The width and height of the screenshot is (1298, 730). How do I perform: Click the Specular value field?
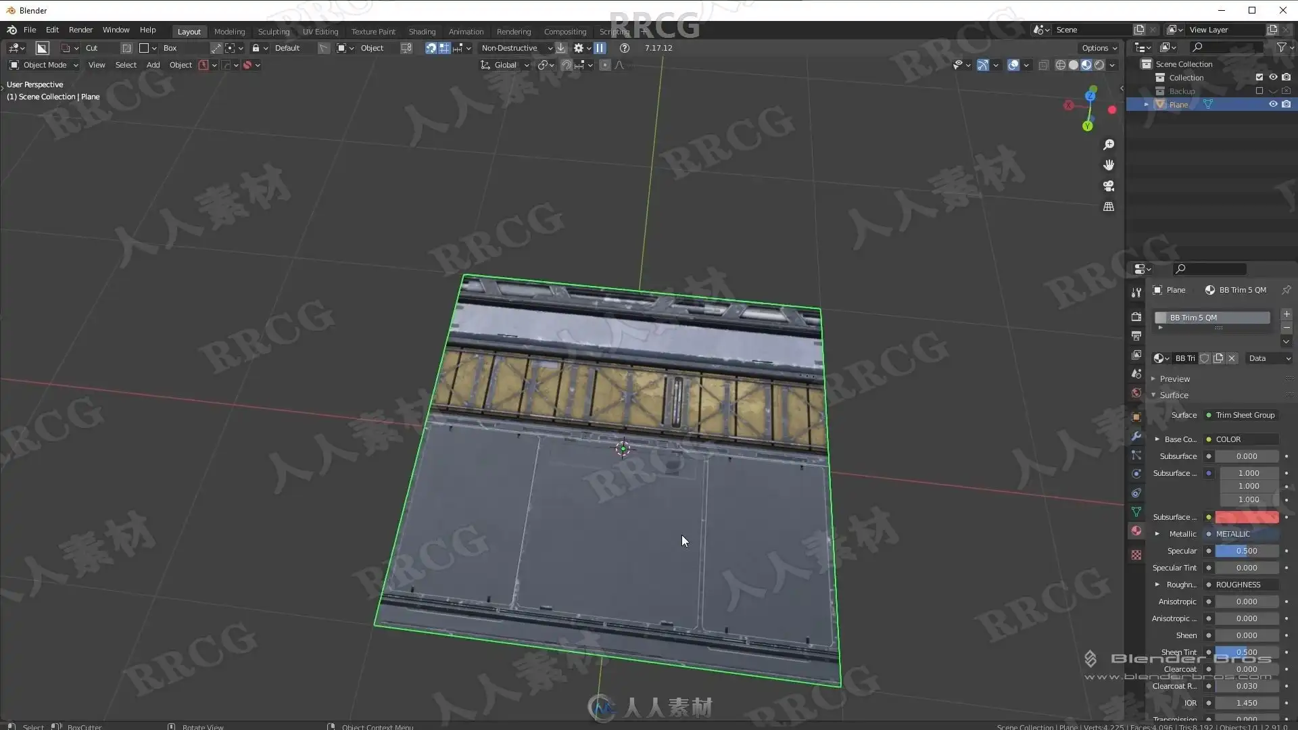click(1247, 551)
